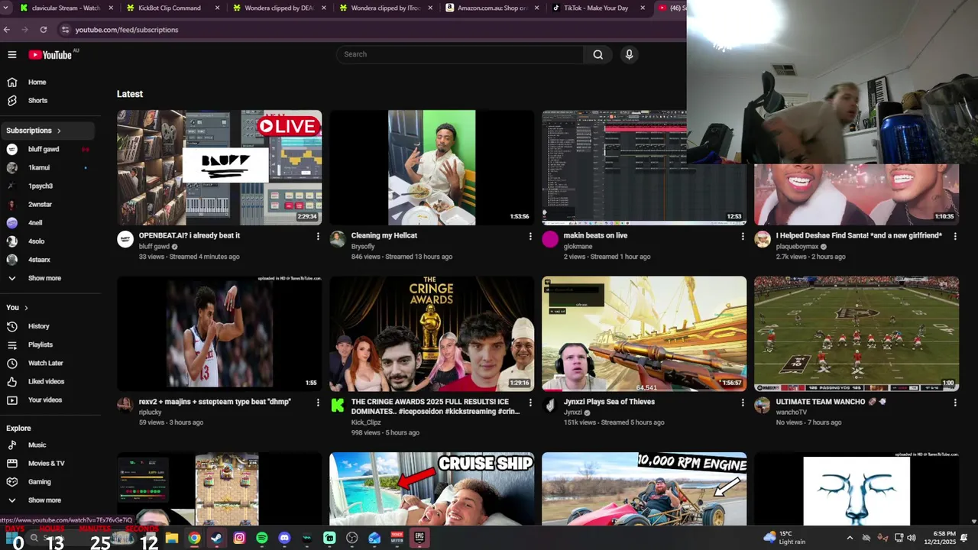Open the 10,000 RPM ENGINE thumbnail

point(644,489)
